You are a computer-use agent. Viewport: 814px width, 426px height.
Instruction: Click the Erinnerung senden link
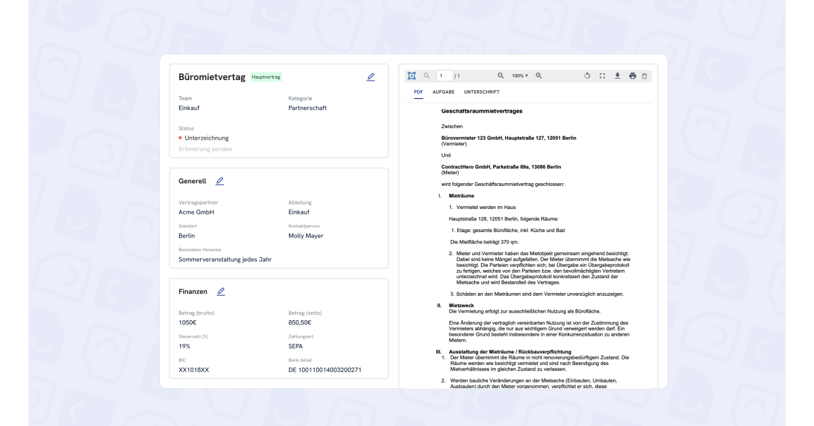pos(206,149)
